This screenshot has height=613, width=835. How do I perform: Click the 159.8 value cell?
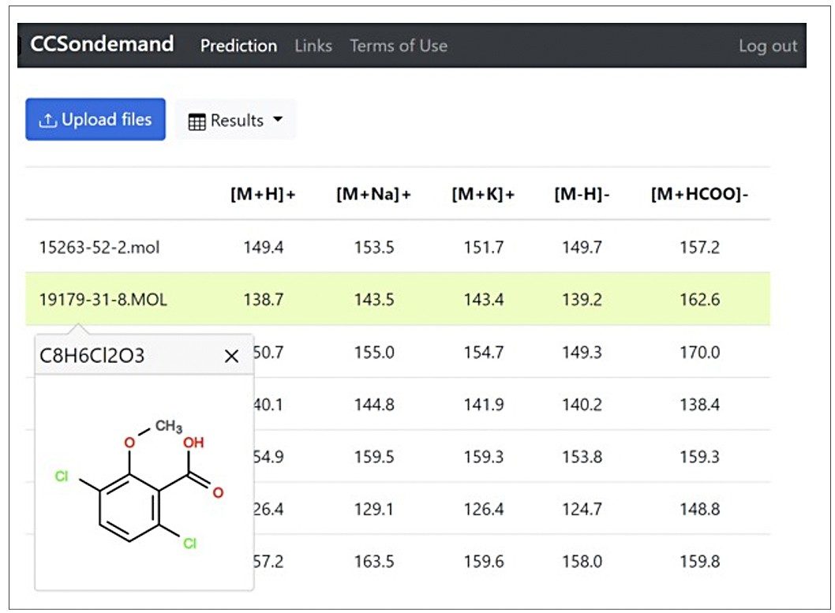coord(700,562)
